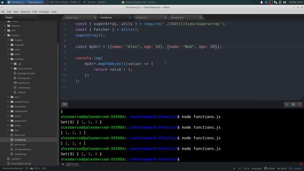Change line ending LF in status bar
The height and width of the screenshot is (171, 304).
tap(239, 169)
